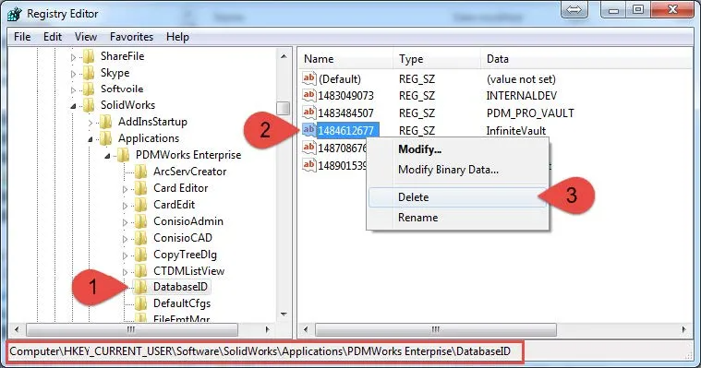Click the string icon for 1483484507
The image size is (701, 368).
308,113
